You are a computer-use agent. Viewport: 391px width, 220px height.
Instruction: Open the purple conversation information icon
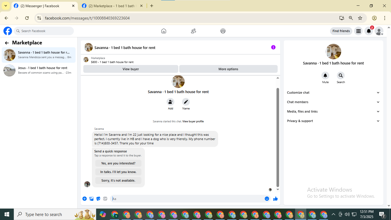click(x=273, y=47)
